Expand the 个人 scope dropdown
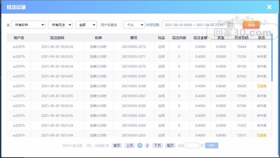This screenshot has height=158, width=280. coord(134,25)
